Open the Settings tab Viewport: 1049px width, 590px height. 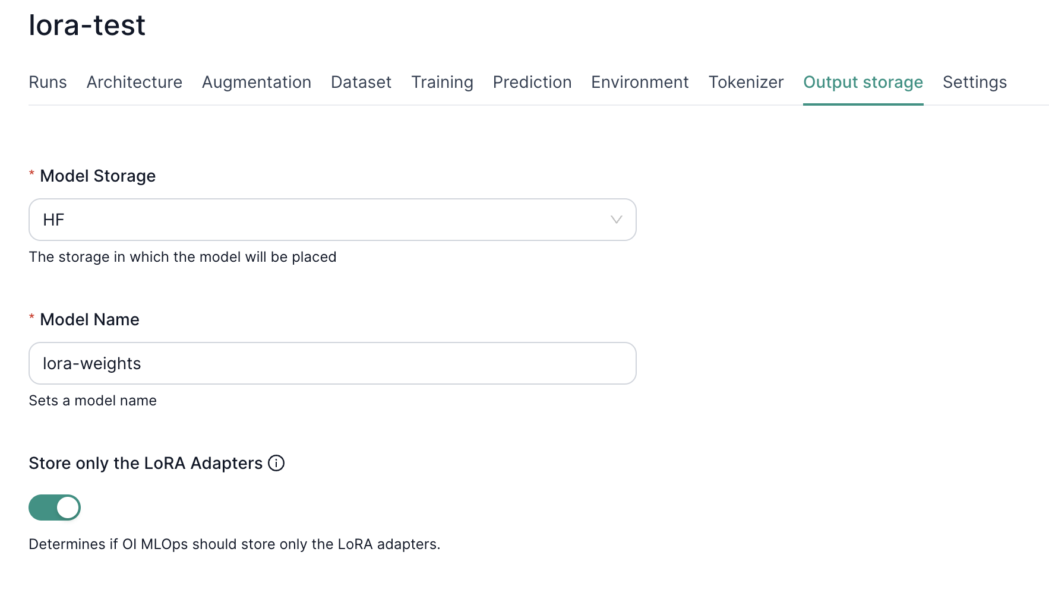[x=974, y=83]
